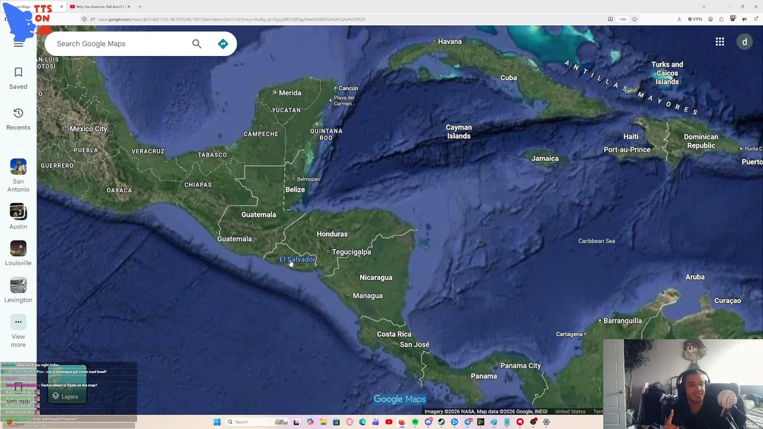Image resolution: width=763 pixels, height=429 pixels.
Task: Switch to the YouTube 'Why the Americas' tab
Action: click(x=99, y=7)
